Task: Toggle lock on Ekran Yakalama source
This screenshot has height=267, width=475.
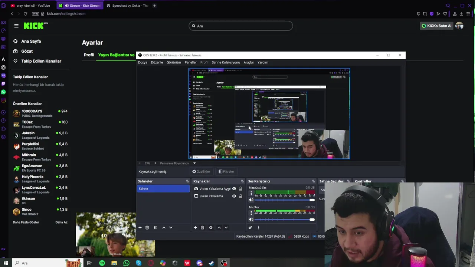Action: [x=240, y=196]
